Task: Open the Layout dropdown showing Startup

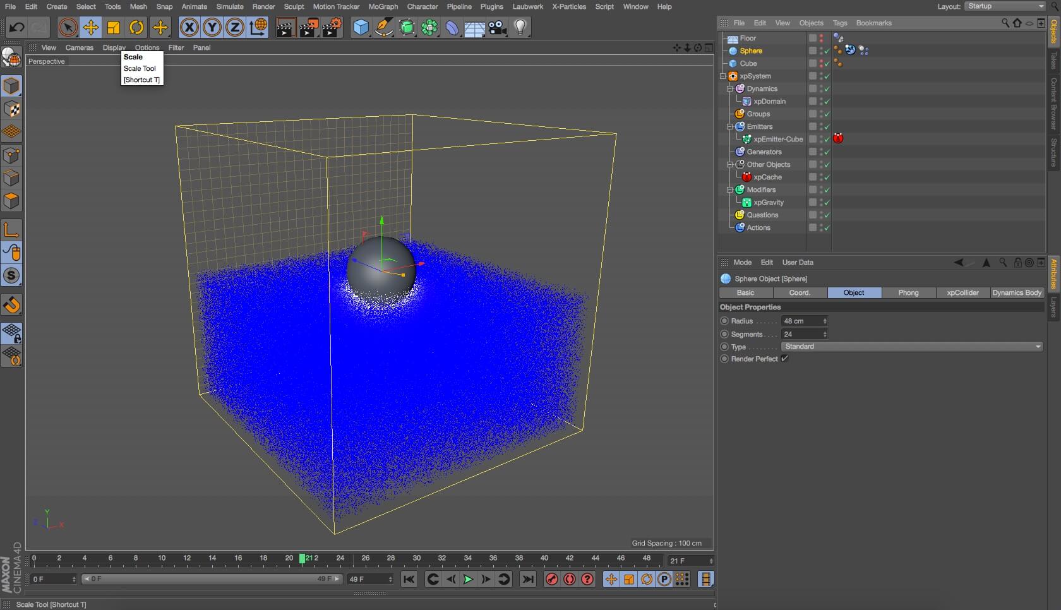Action: 1005,6
